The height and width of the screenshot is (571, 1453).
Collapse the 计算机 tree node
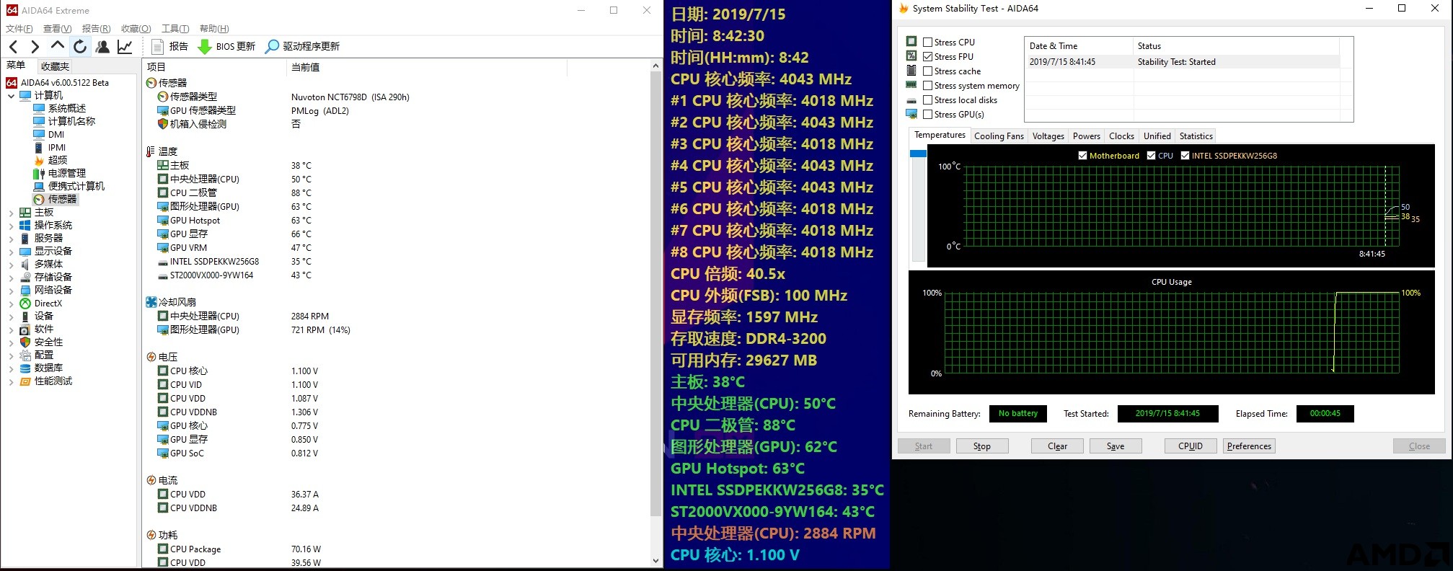pyautogui.click(x=11, y=95)
